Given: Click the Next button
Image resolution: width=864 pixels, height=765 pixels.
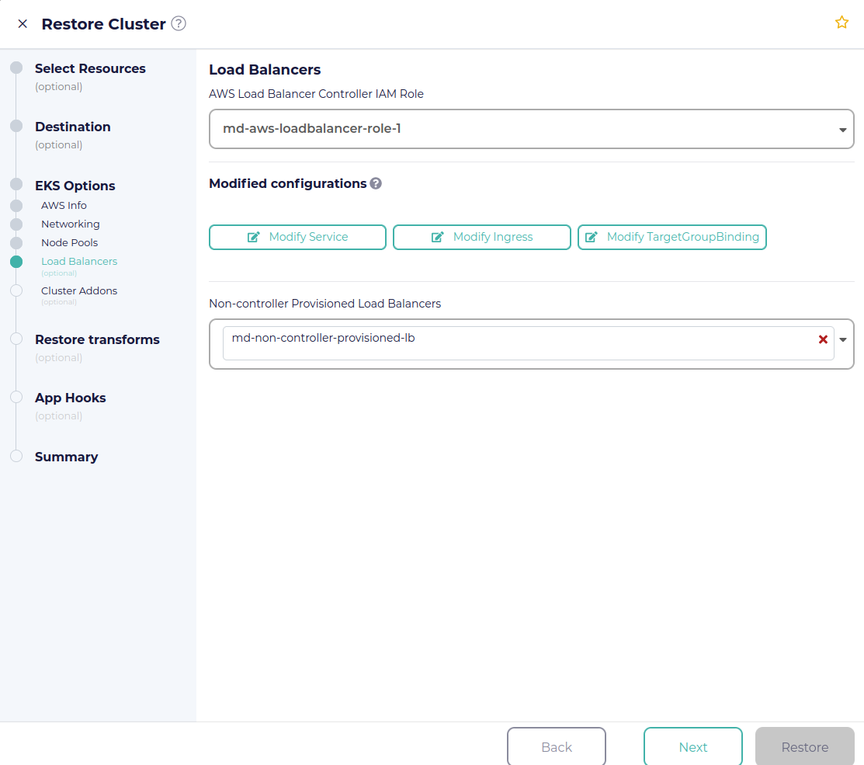Looking at the screenshot, I should (x=692, y=746).
